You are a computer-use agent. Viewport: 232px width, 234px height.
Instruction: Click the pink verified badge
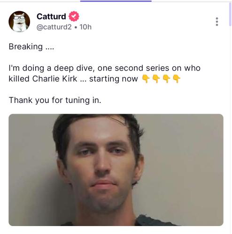(74, 16)
